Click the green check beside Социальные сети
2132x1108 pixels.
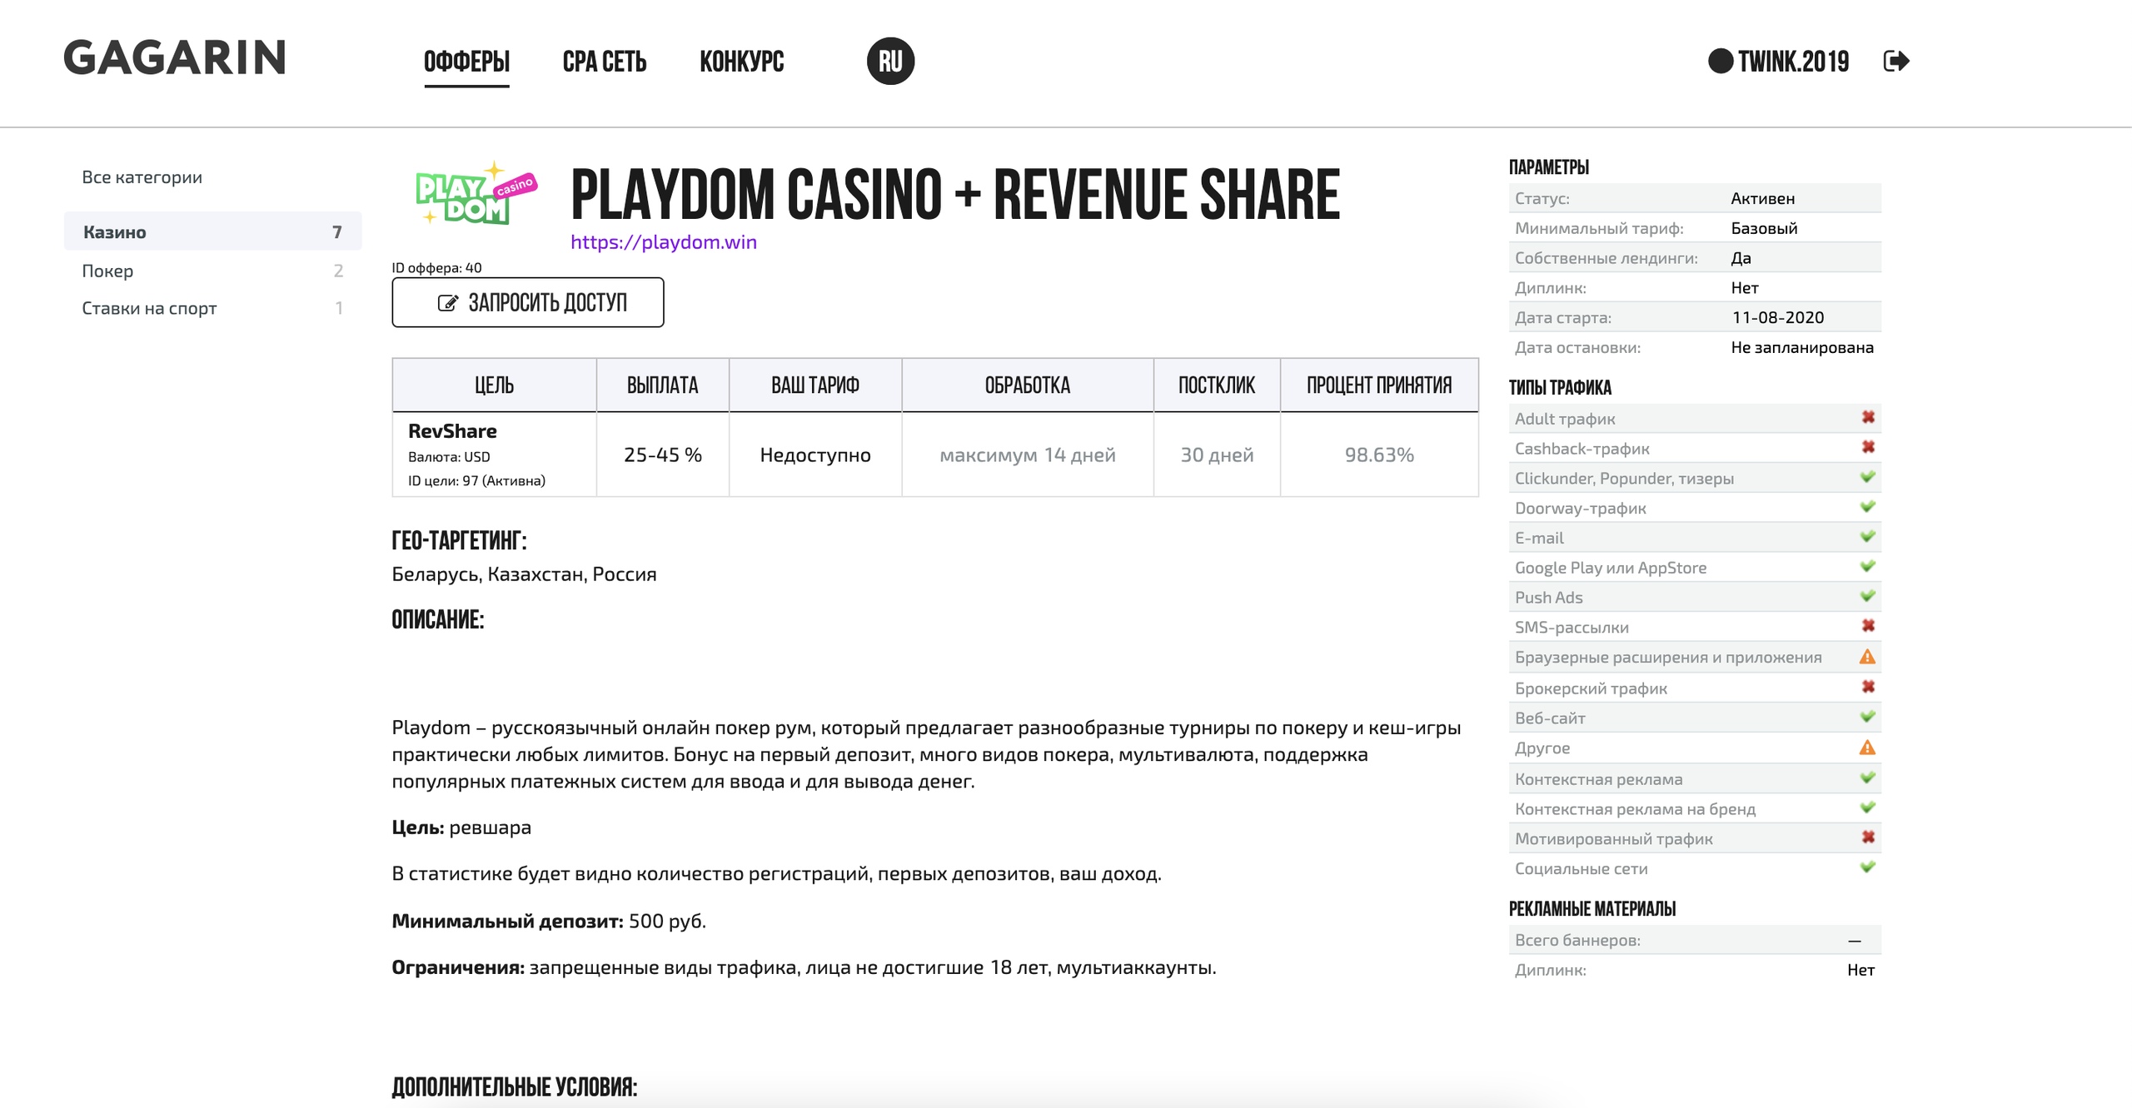tap(1868, 867)
